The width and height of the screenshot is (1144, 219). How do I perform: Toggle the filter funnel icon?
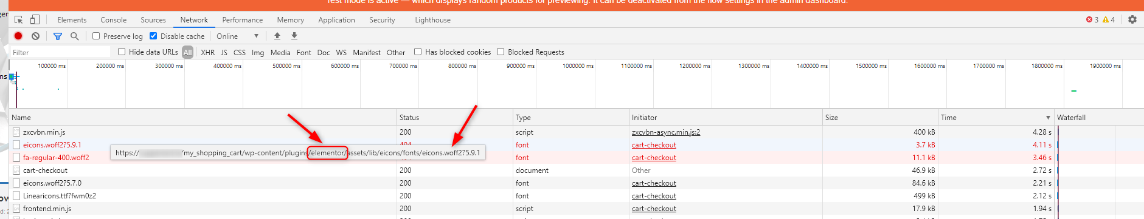58,36
